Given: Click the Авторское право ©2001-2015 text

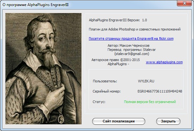Looking at the screenshot, I should click(x=116, y=60).
